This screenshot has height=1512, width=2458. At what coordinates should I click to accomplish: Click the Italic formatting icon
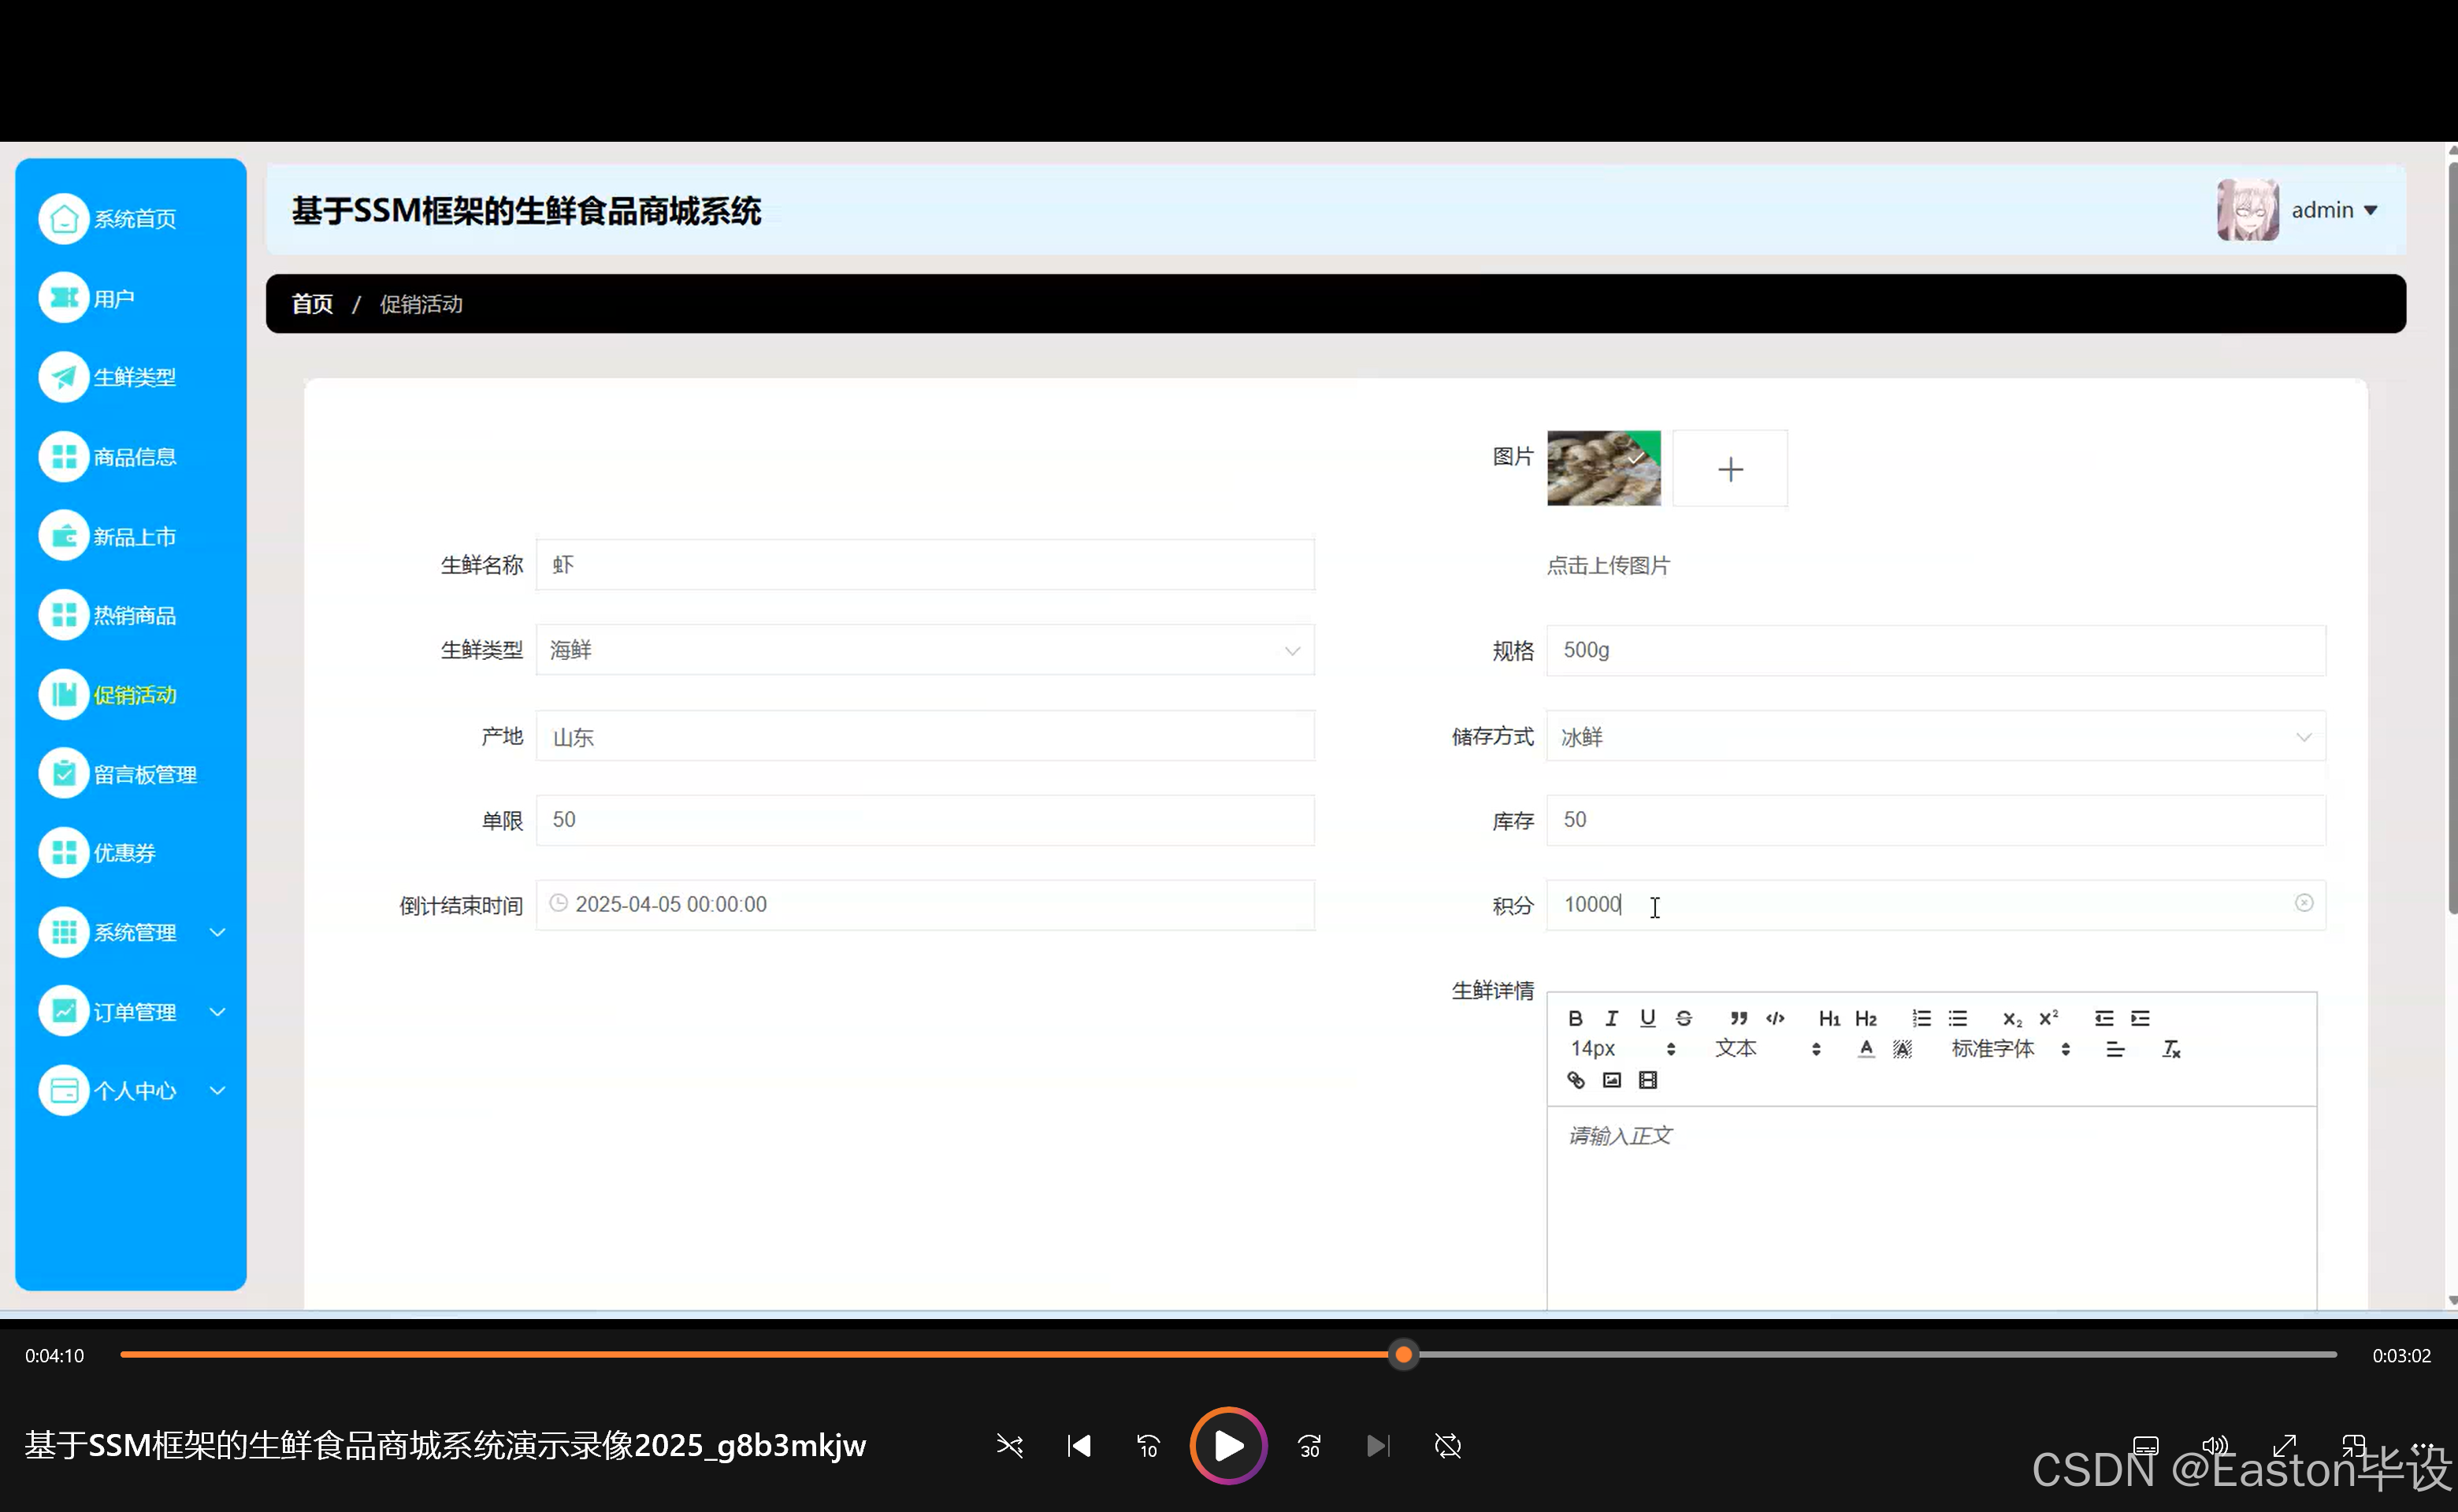pos(1610,1018)
